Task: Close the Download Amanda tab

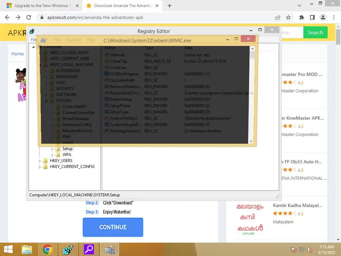Action: [x=157, y=6]
